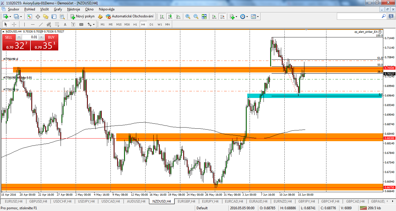Select the crosshair tool

[14, 24]
